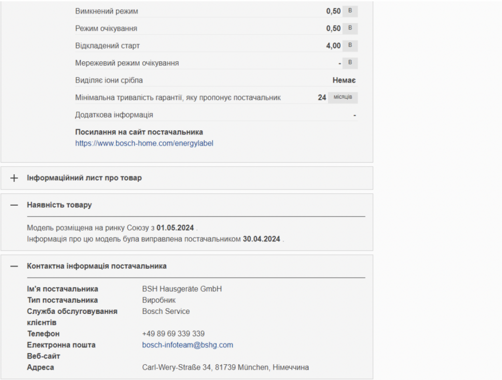This screenshot has height=380, width=502.
Task: Click the місяців unit badge for warranty
Action: click(343, 97)
